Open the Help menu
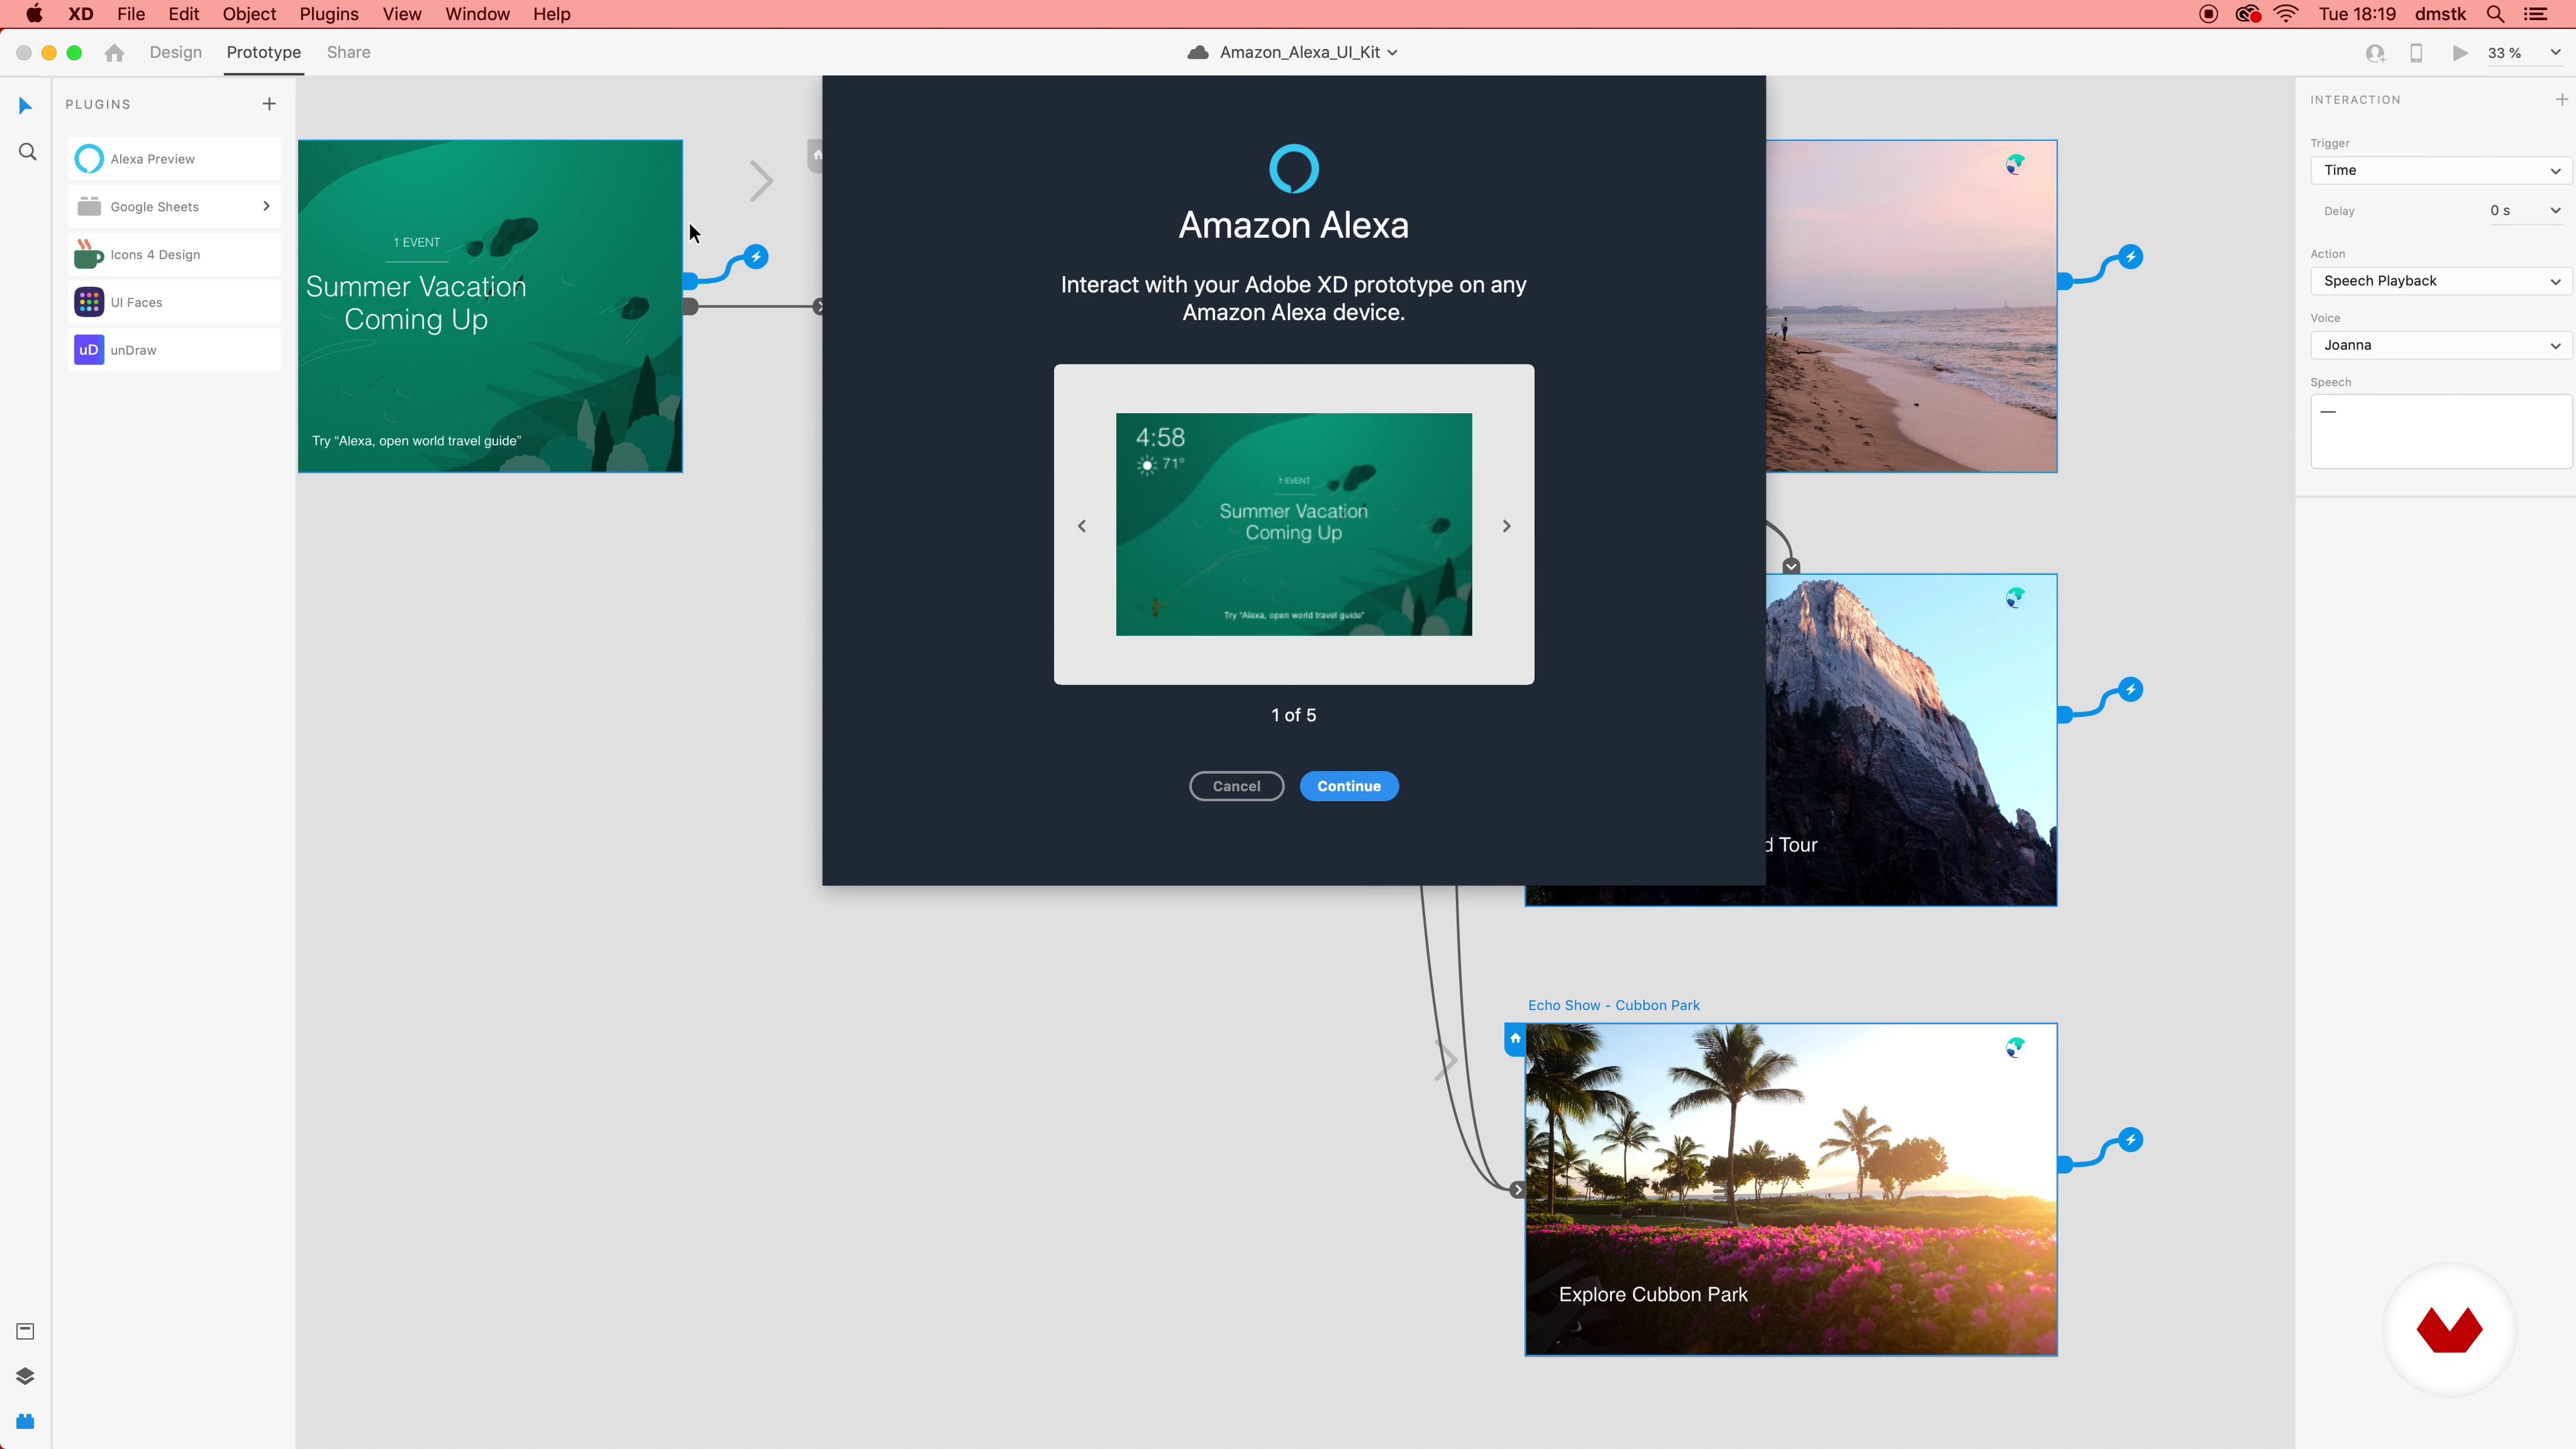 tap(552, 14)
